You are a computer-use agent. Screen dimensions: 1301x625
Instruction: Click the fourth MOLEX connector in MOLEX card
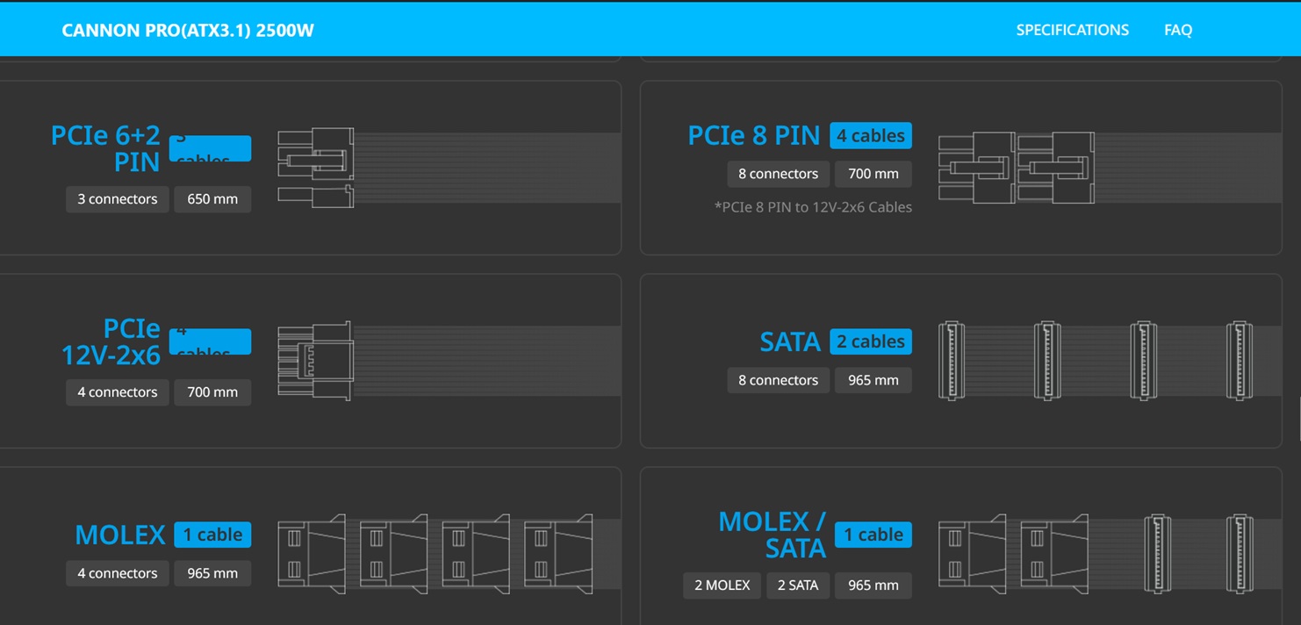[x=557, y=554]
